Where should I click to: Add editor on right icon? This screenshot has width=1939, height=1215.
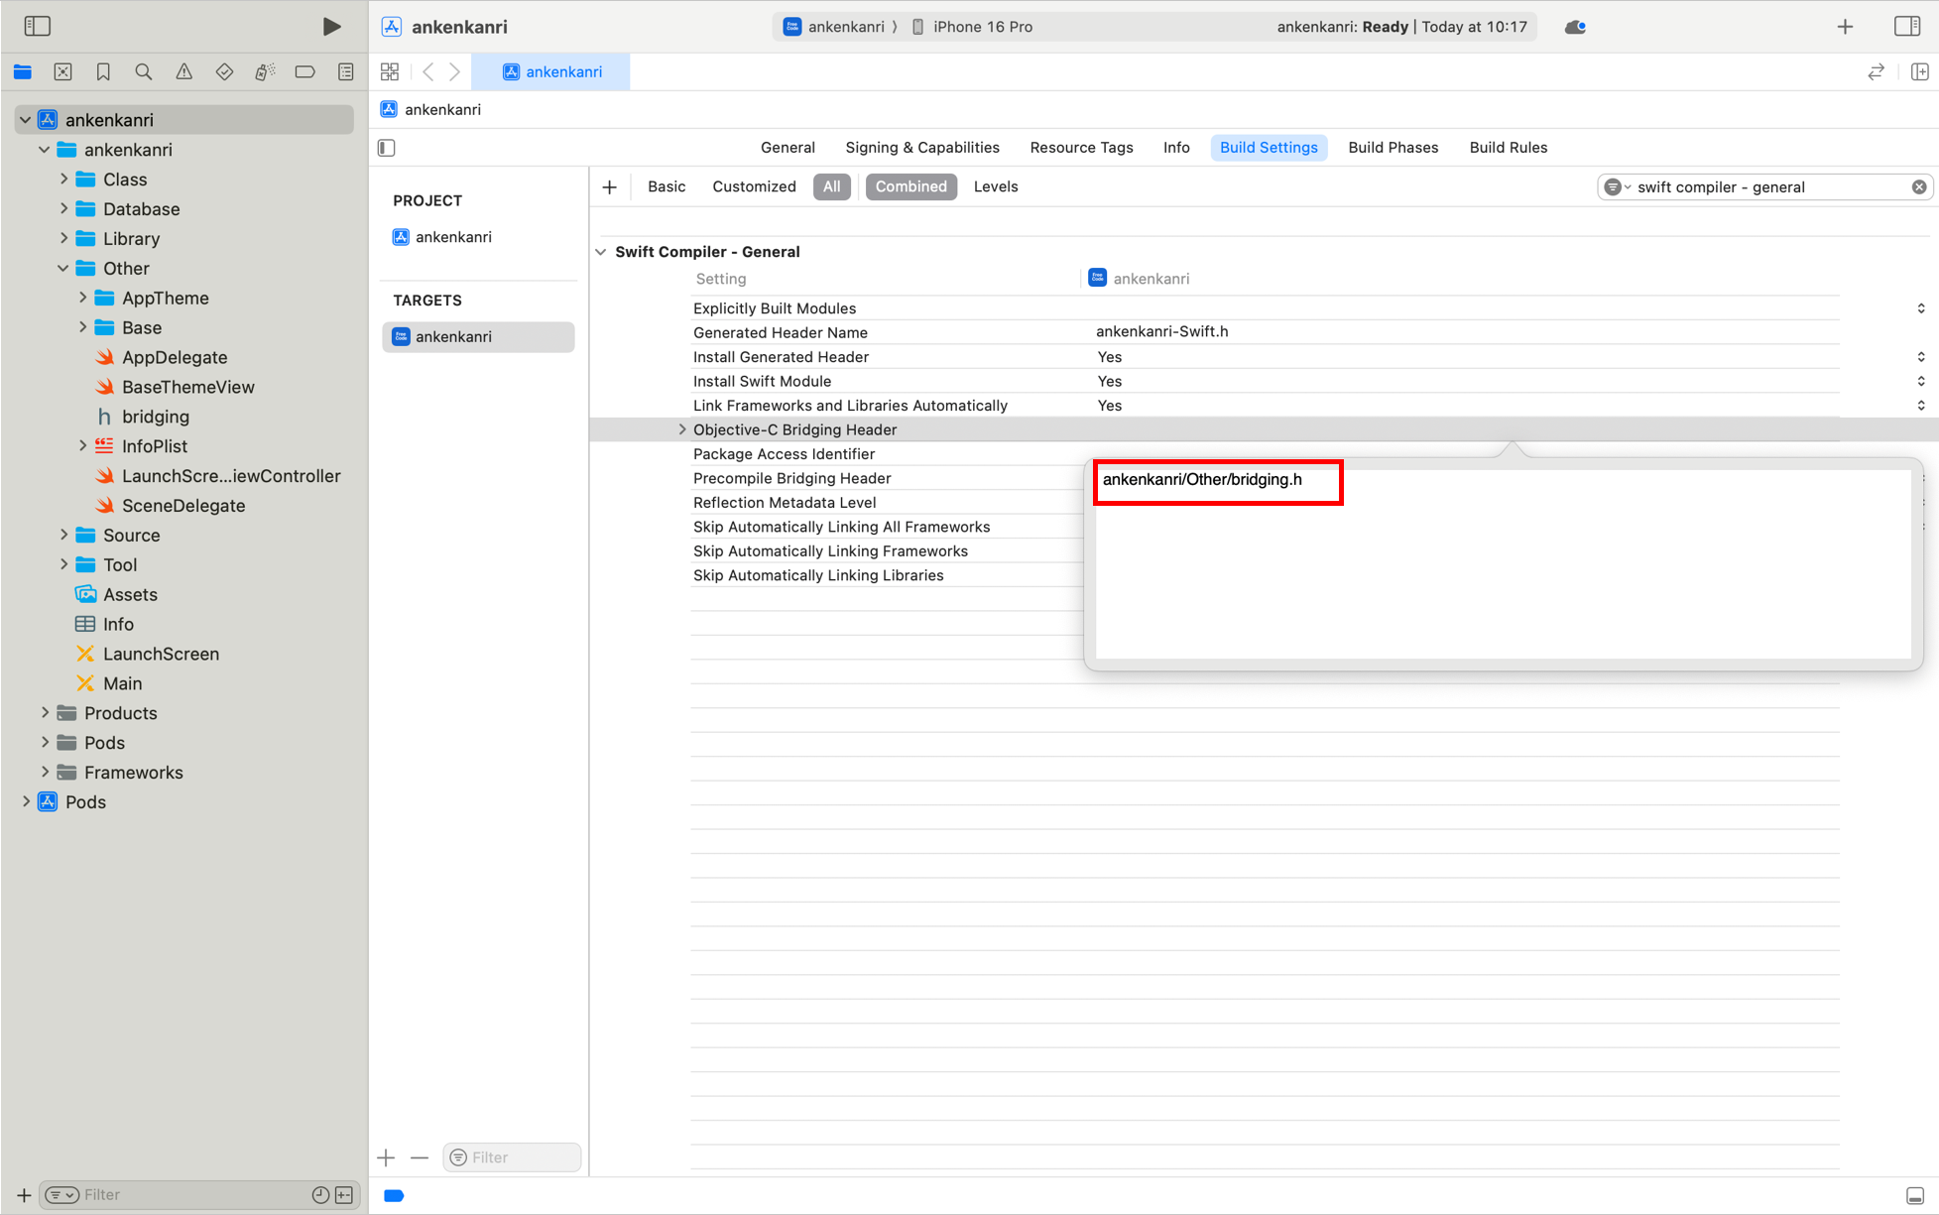point(1919,71)
